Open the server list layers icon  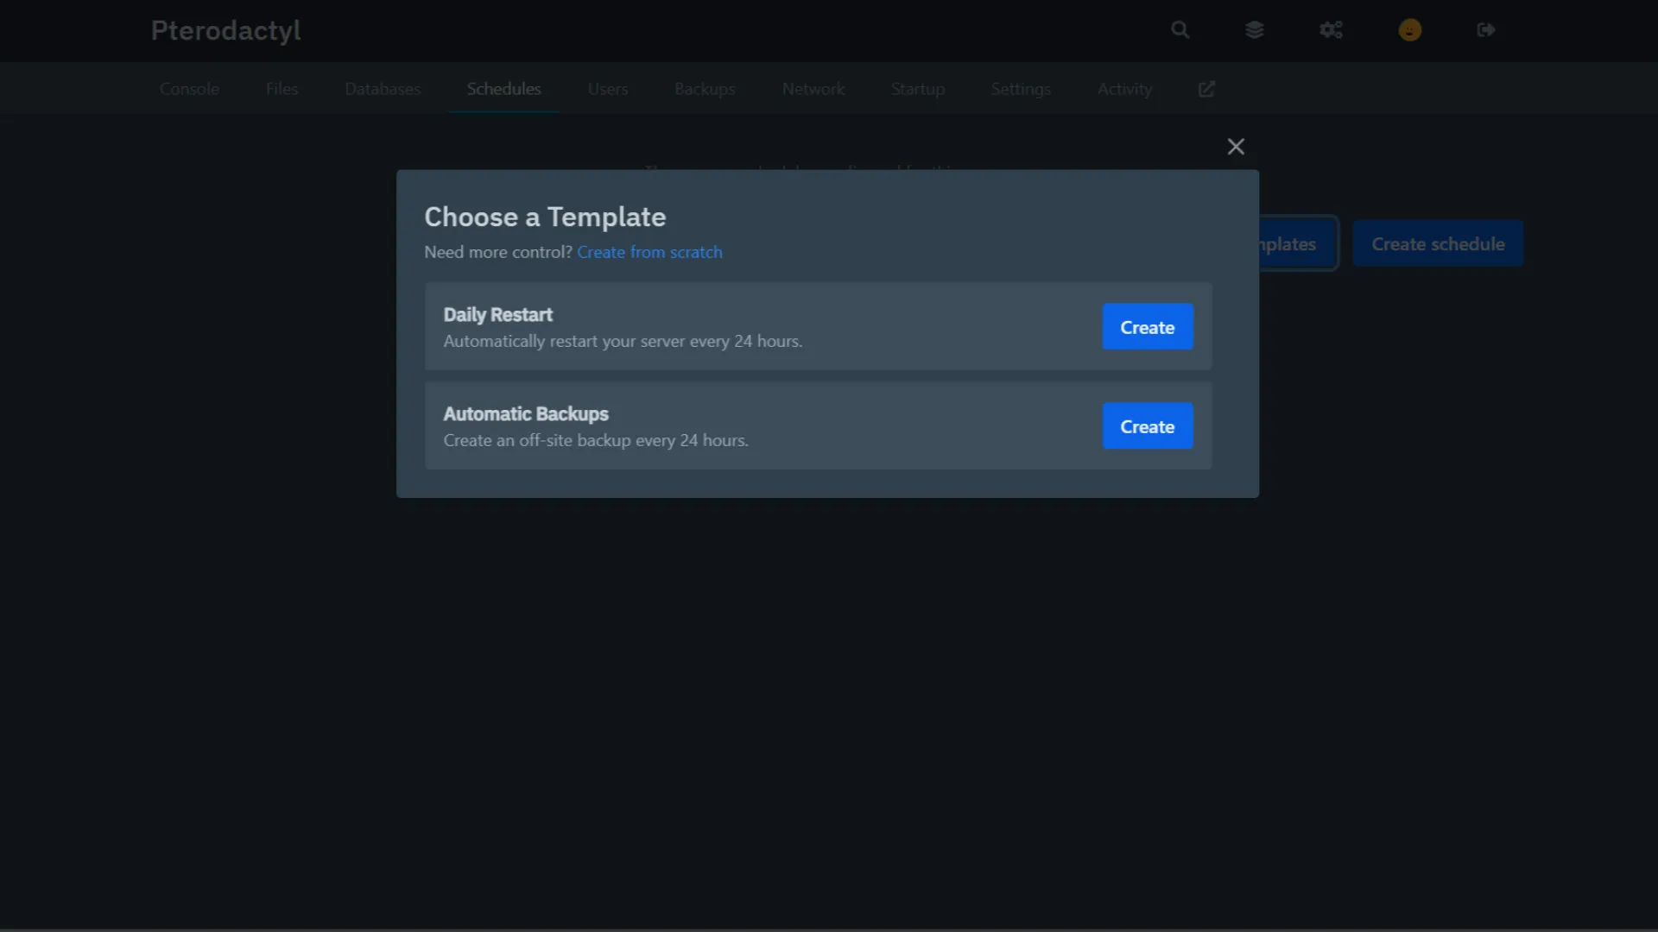(1255, 30)
